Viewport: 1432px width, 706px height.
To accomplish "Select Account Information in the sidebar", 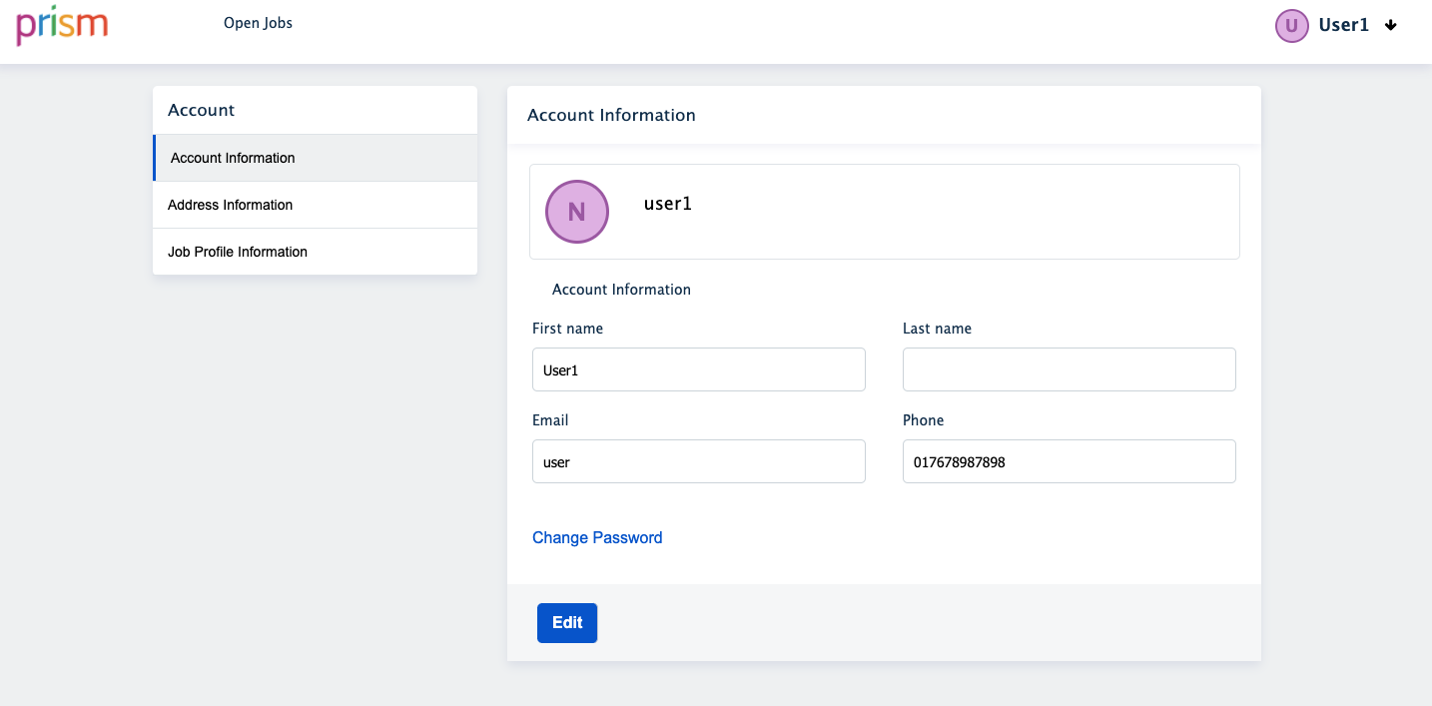I will (x=233, y=158).
